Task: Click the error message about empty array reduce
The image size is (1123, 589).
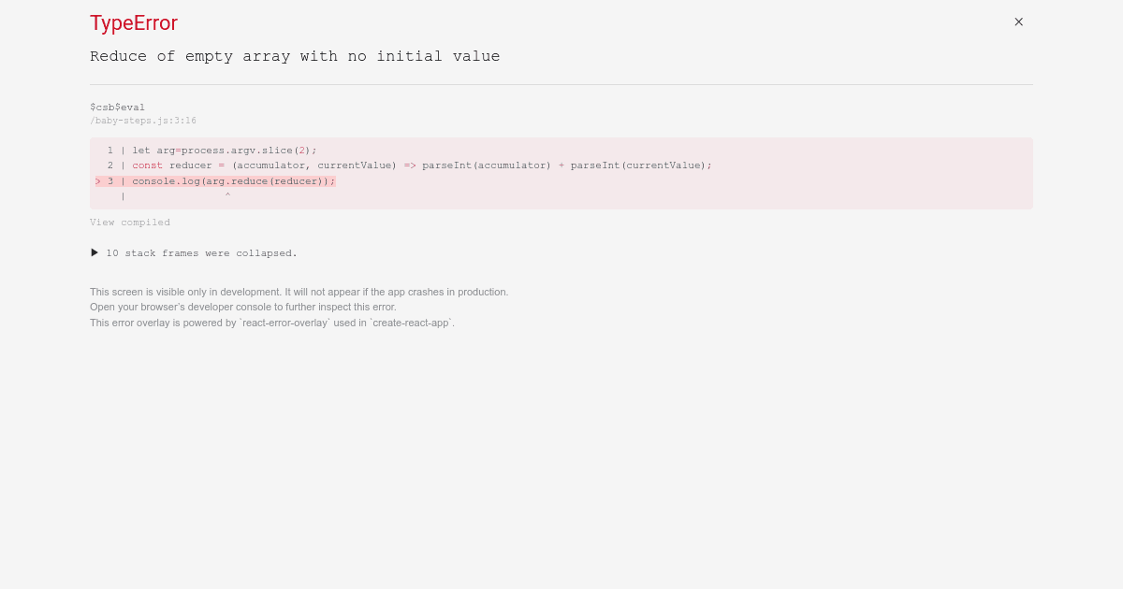Action: (295, 56)
